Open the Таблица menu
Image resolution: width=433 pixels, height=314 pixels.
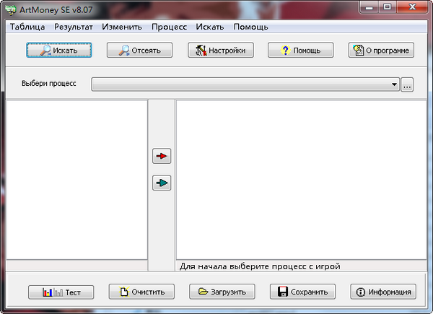27,27
